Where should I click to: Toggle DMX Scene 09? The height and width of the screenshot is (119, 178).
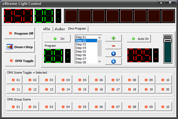(147, 80)
